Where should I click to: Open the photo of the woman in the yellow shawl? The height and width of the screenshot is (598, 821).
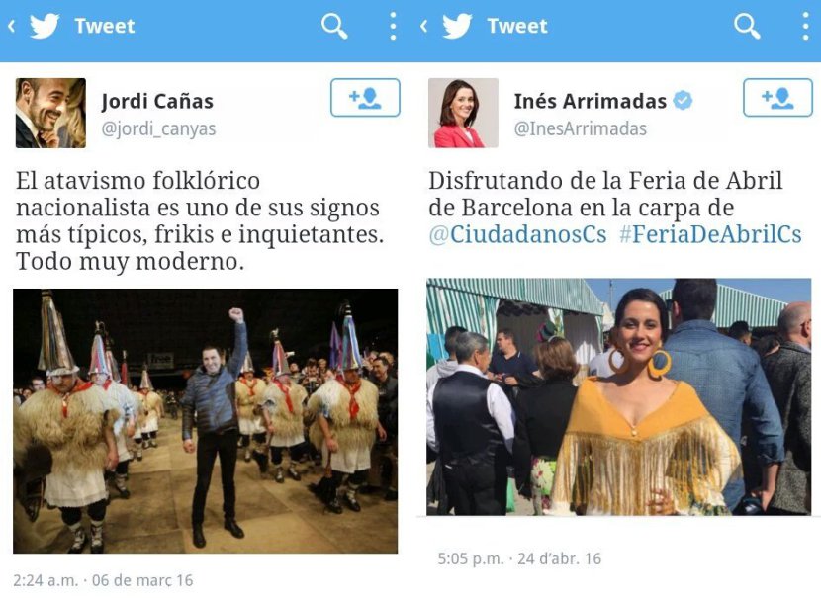click(619, 396)
